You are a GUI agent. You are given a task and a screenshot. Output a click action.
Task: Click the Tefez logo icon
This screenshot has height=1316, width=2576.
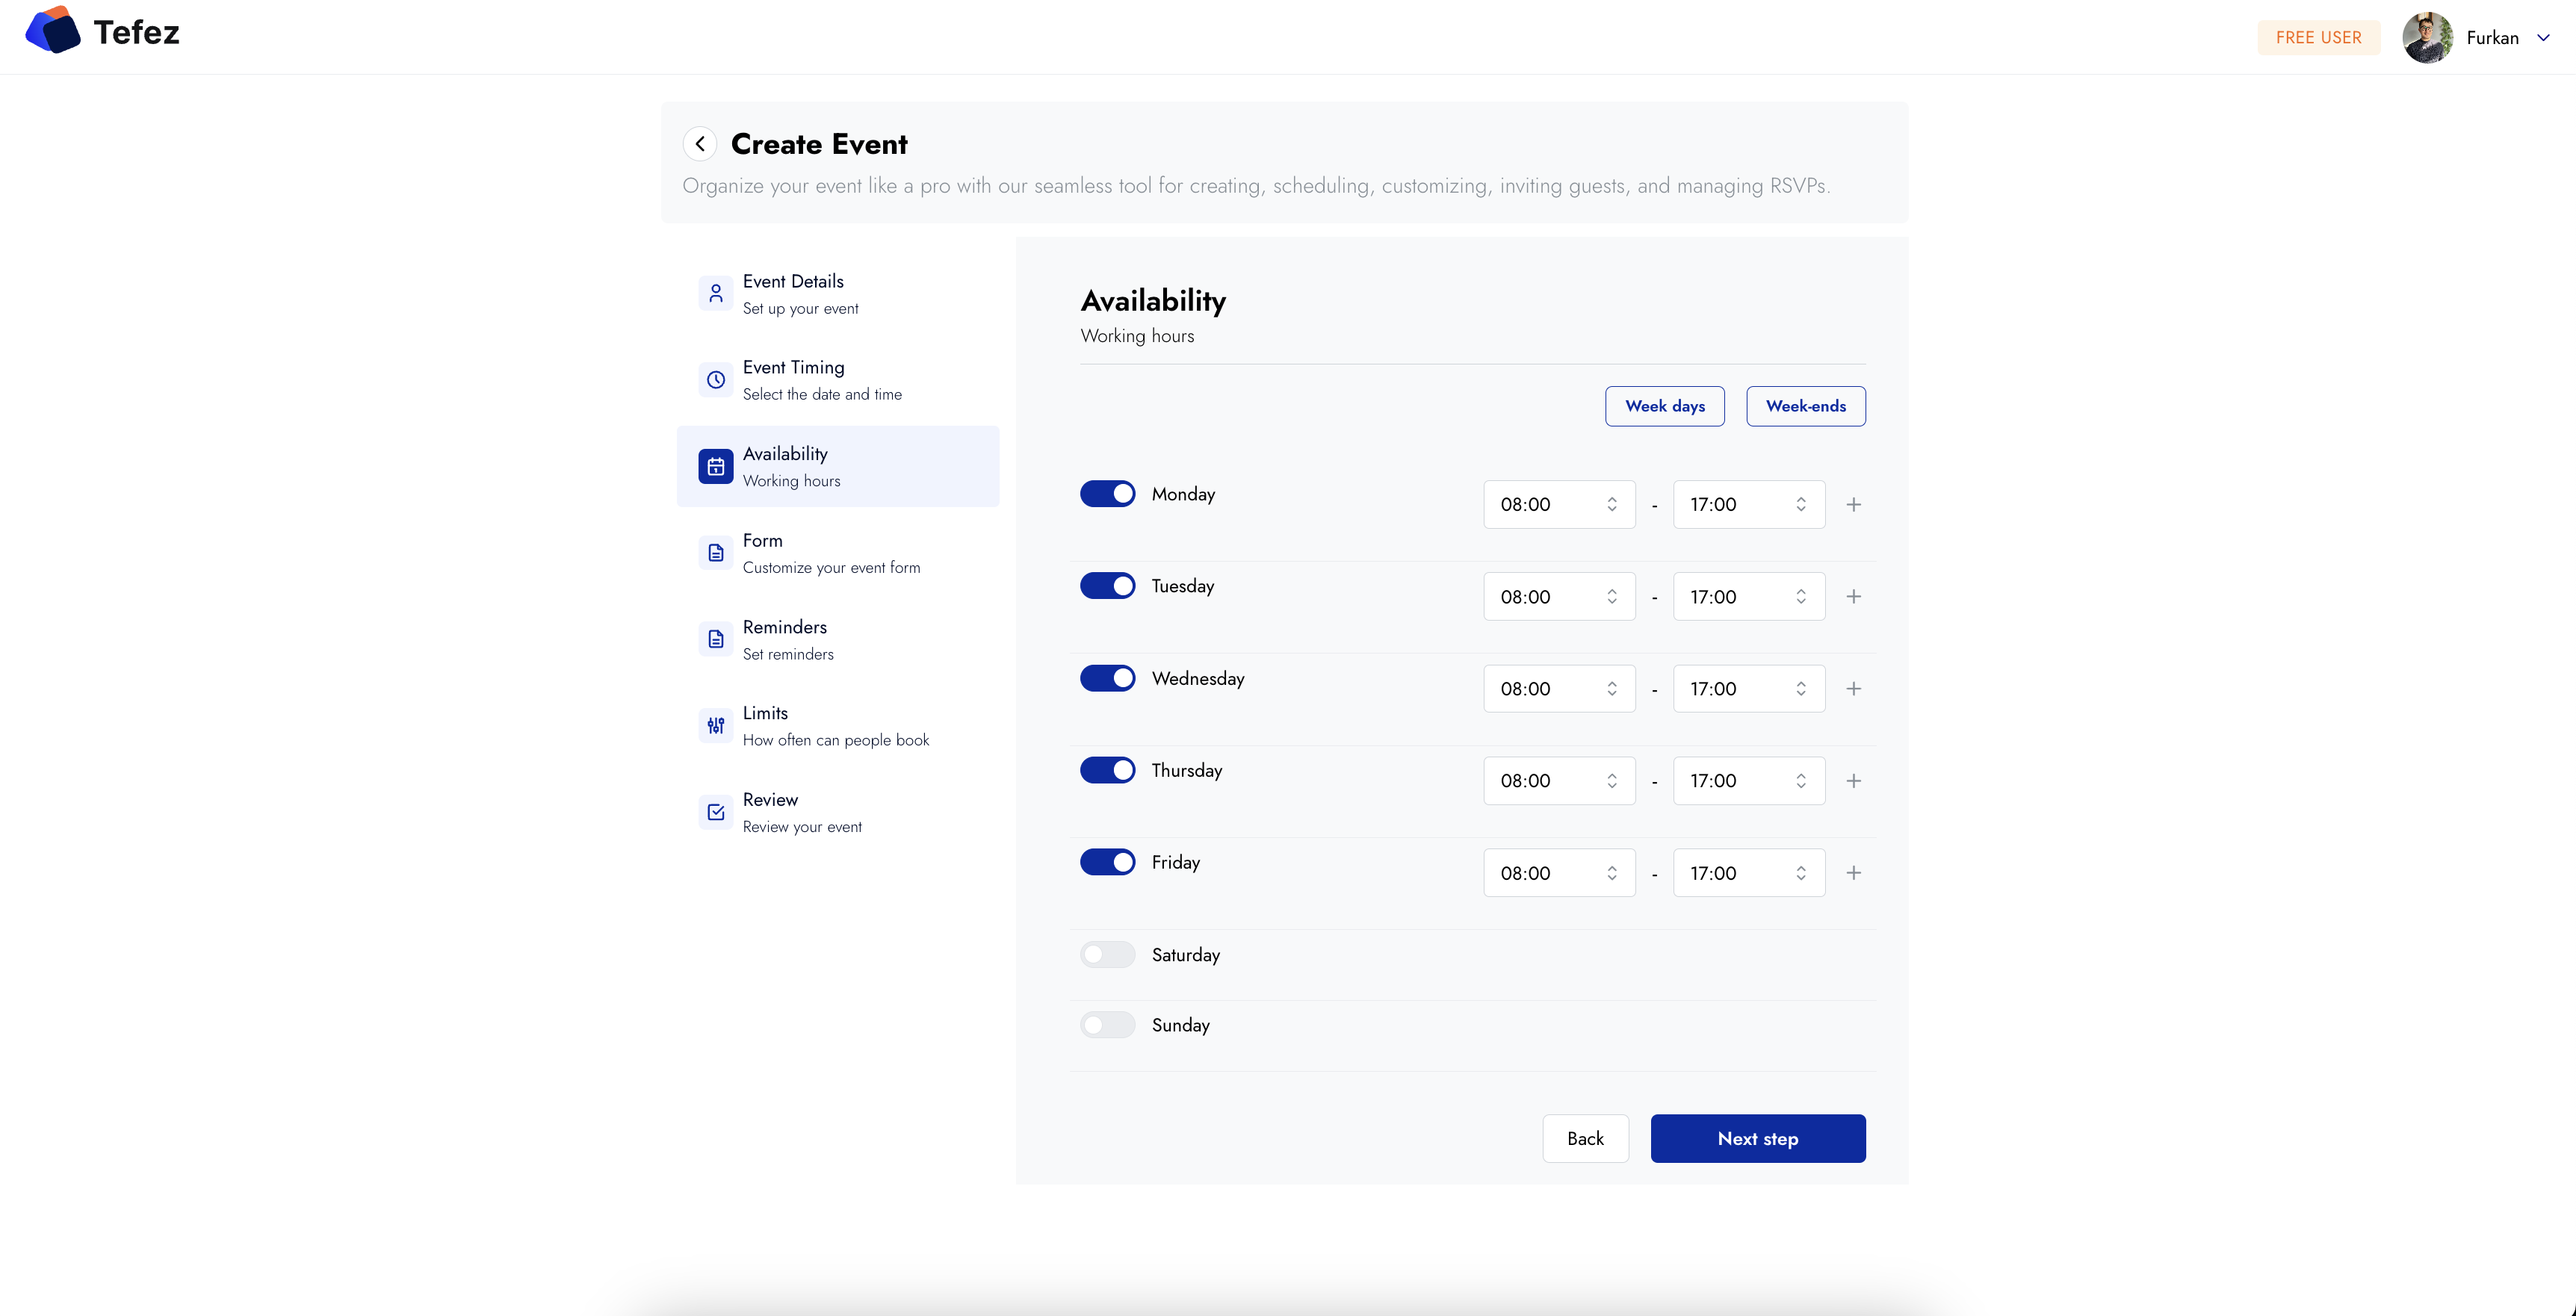tap(53, 31)
